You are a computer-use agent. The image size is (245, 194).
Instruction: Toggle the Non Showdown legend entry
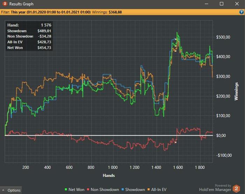point(103,189)
